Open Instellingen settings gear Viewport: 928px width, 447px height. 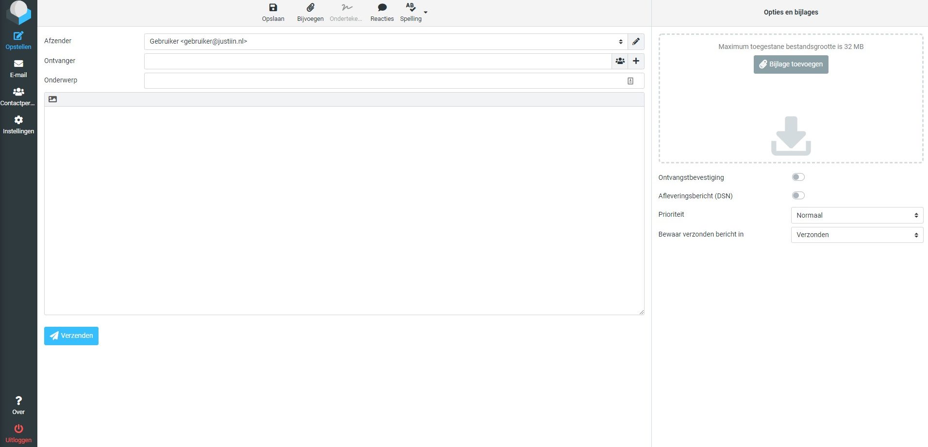(x=18, y=125)
